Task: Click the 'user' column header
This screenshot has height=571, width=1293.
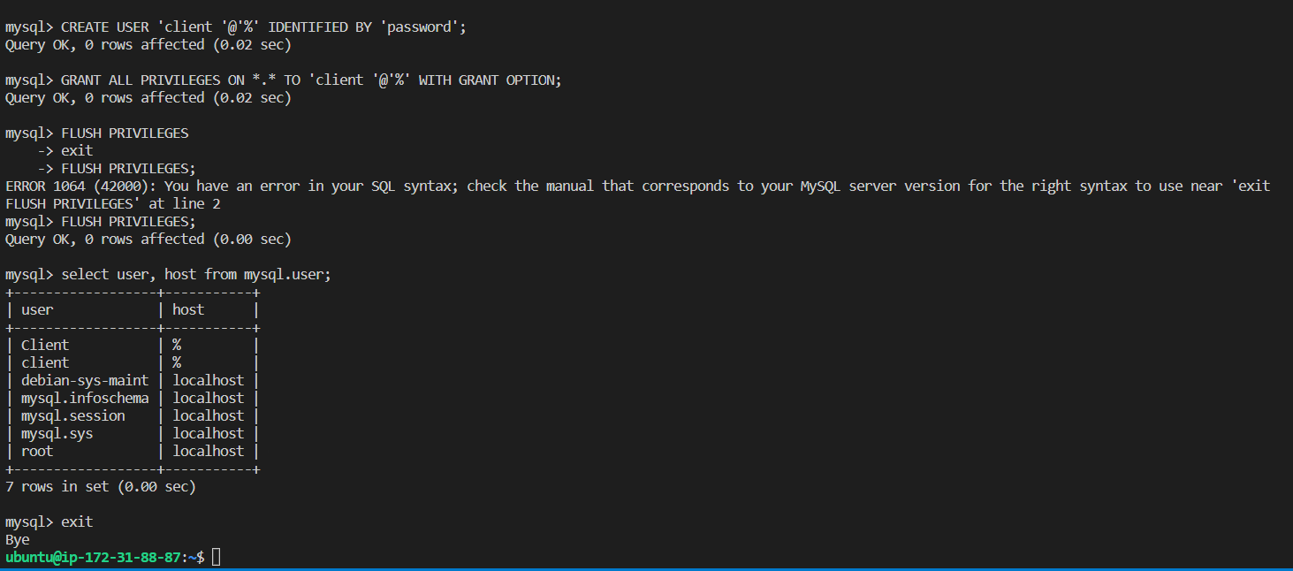Action: (36, 309)
